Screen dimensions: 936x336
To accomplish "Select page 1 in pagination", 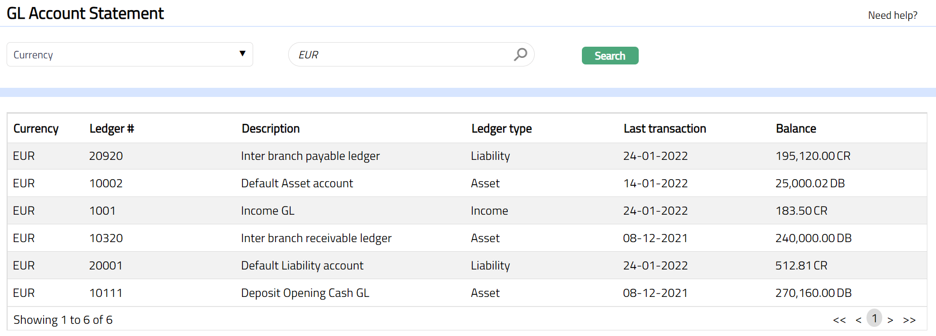I will click(x=874, y=319).
